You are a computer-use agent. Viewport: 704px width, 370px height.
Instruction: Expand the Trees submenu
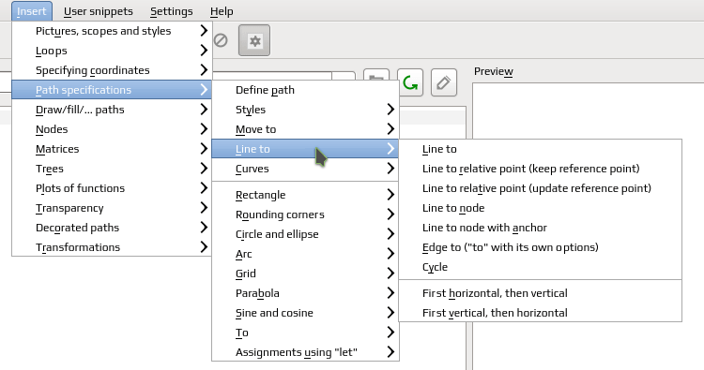112,169
